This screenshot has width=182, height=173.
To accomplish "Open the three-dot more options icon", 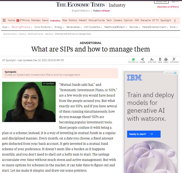I will [175, 21].
